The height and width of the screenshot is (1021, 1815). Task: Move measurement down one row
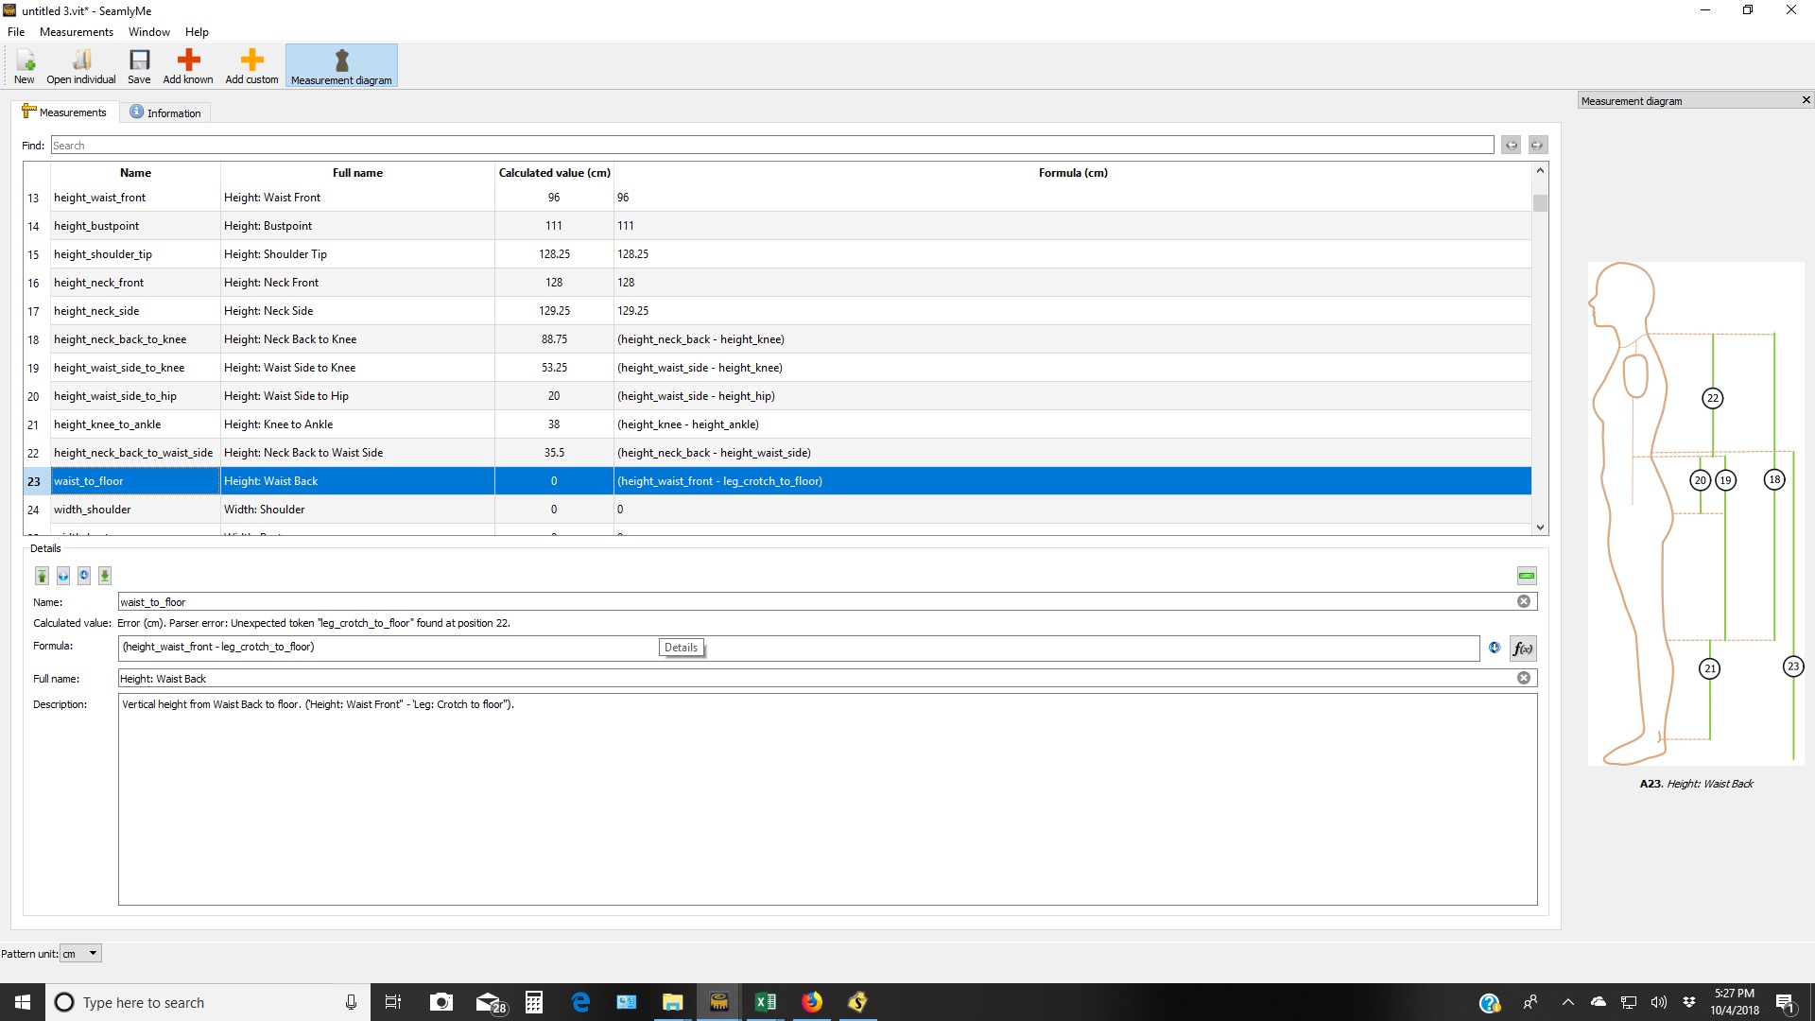pyautogui.click(x=84, y=576)
